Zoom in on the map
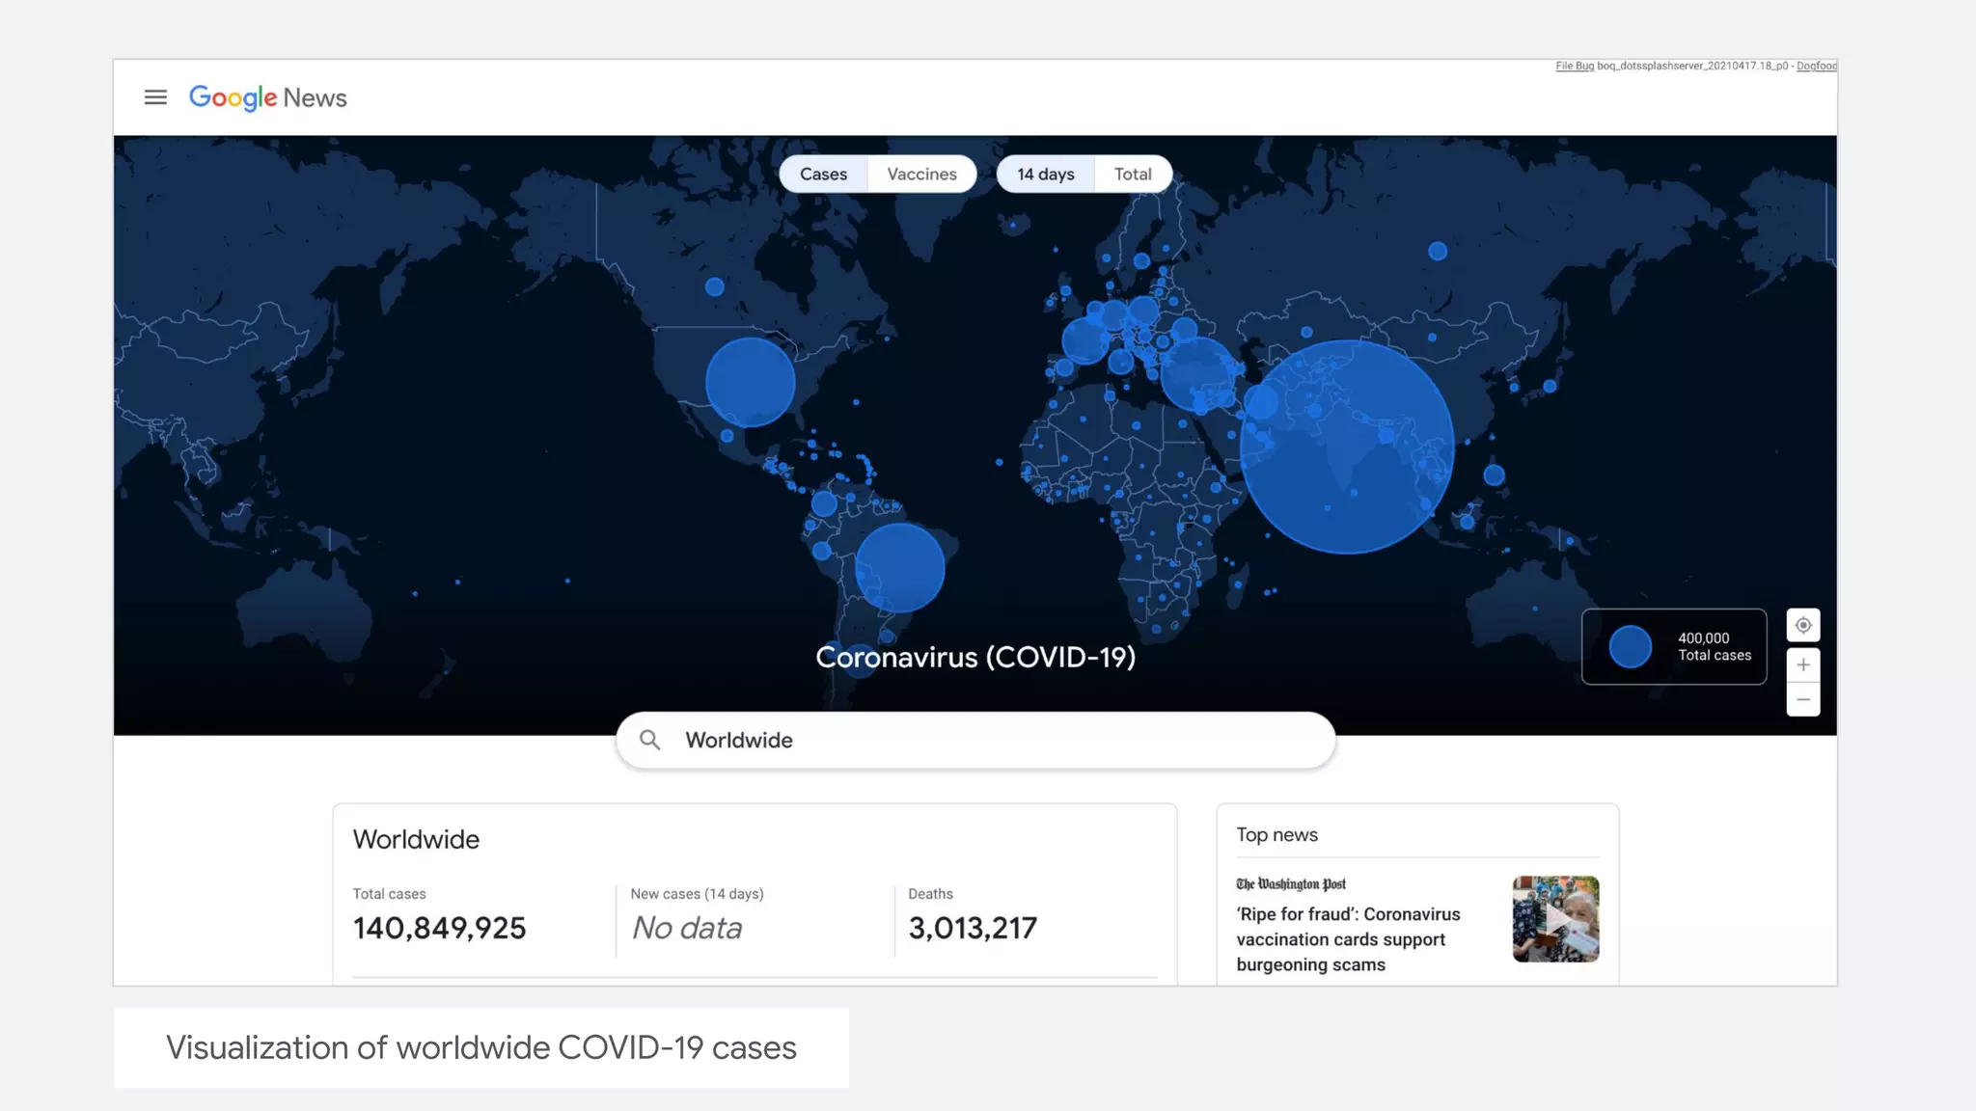1976x1111 pixels. pos(1803,665)
